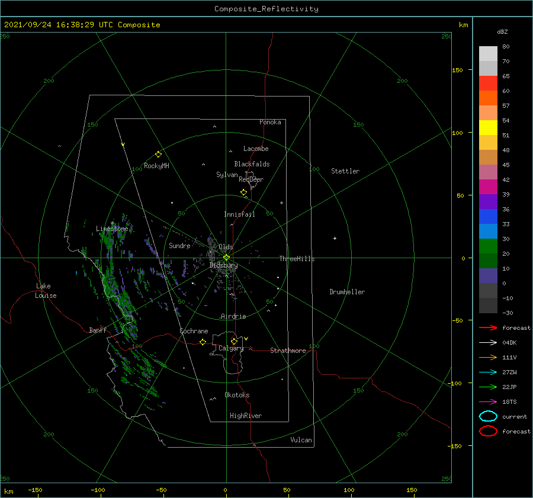Viewport: 533px width, 498px height.
Task: Click the Strathmore label
Action: click(288, 351)
